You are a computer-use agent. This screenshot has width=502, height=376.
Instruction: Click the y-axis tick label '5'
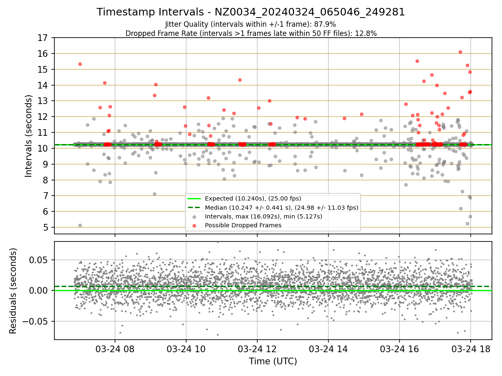[x=46, y=227]
